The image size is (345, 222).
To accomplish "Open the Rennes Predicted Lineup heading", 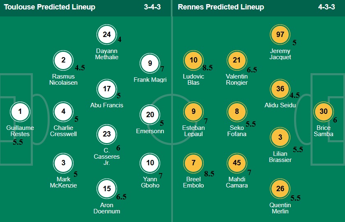I will tap(221, 7).
